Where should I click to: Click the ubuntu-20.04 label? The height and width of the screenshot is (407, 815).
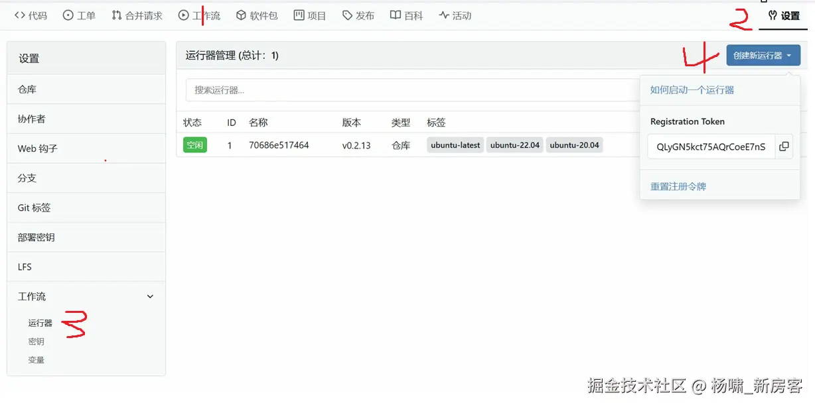[575, 145]
